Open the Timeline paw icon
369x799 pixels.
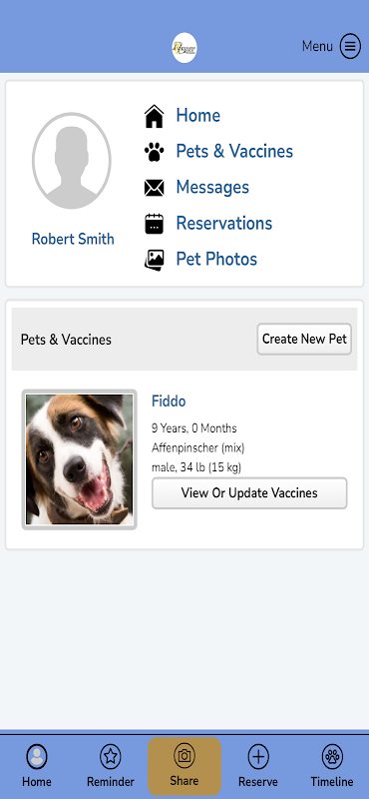(x=332, y=757)
